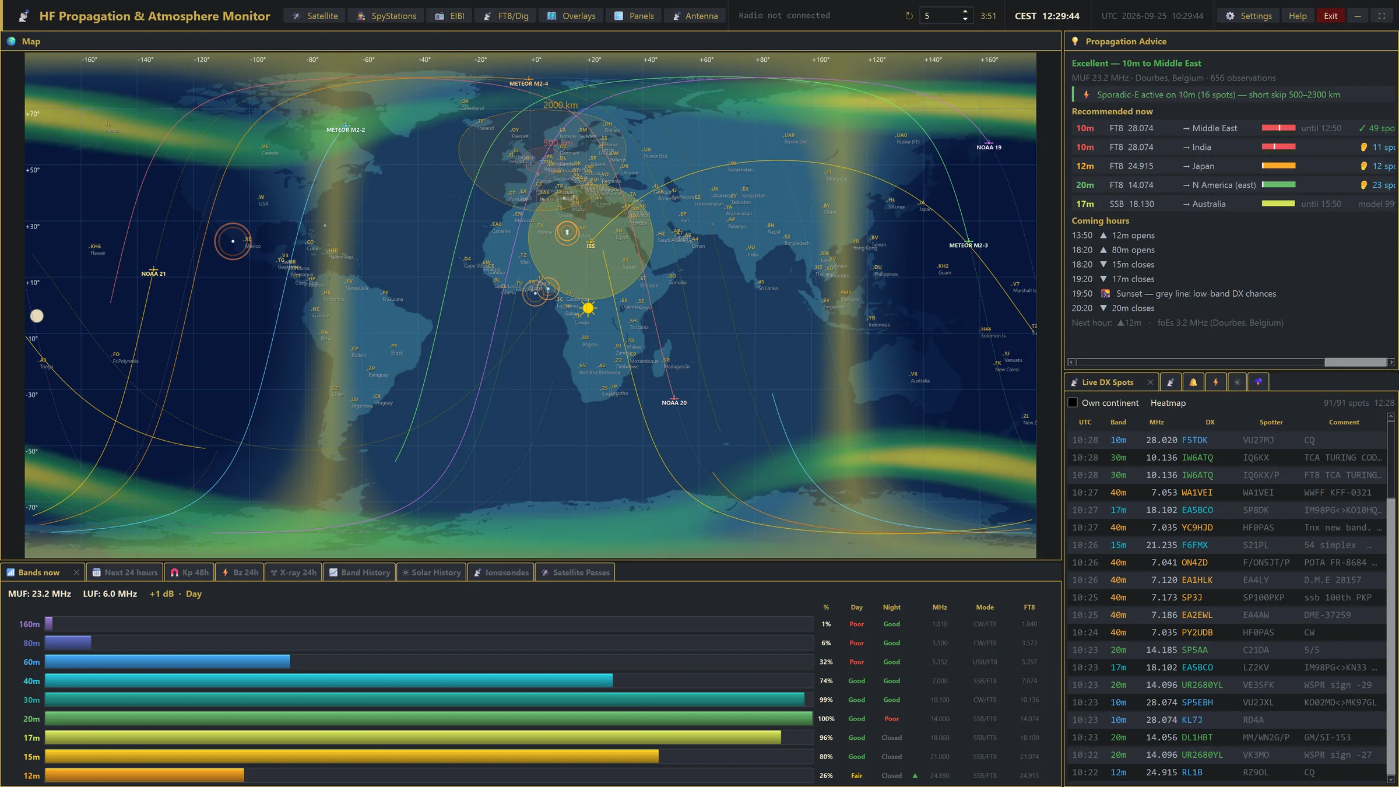Click the NOAA 19 satellite marker
The width and height of the screenshot is (1399, 787).
pos(989,142)
